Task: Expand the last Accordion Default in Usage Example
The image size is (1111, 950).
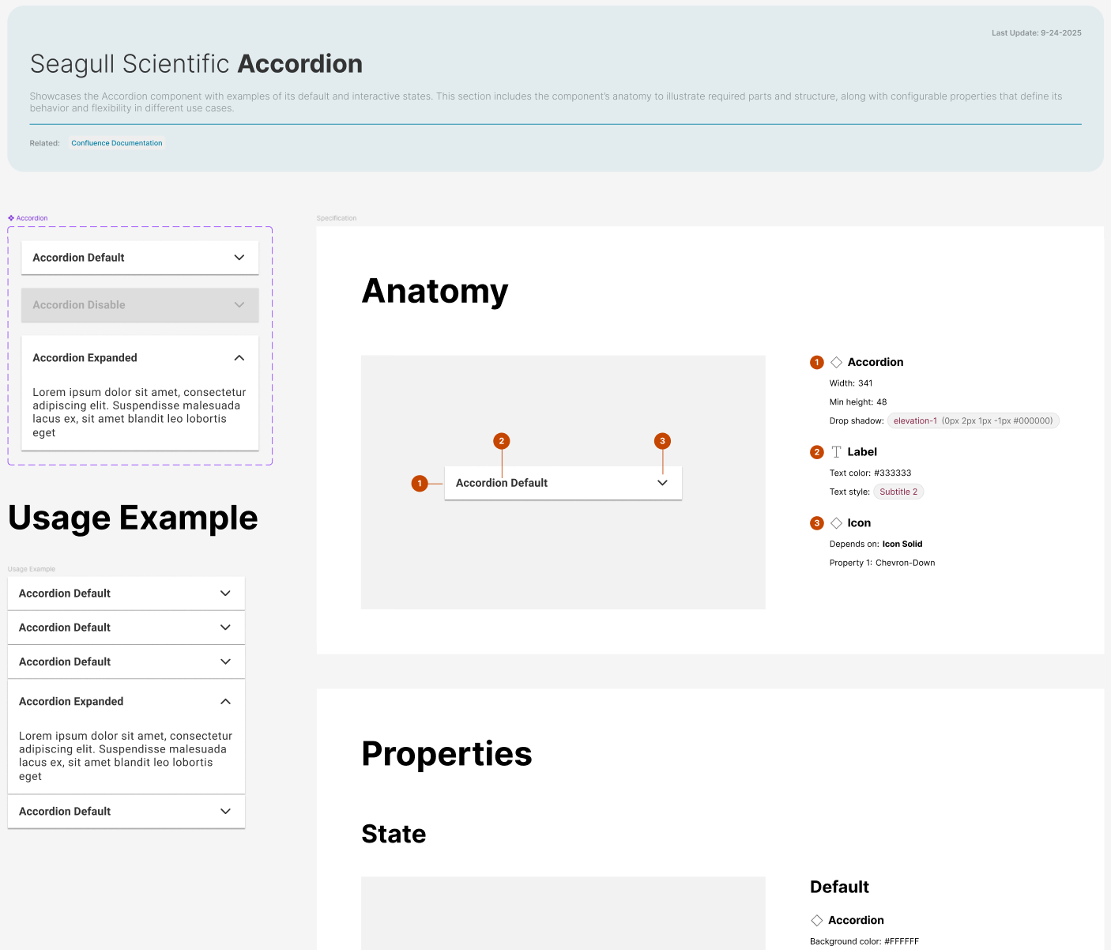Action: point(225,812)
